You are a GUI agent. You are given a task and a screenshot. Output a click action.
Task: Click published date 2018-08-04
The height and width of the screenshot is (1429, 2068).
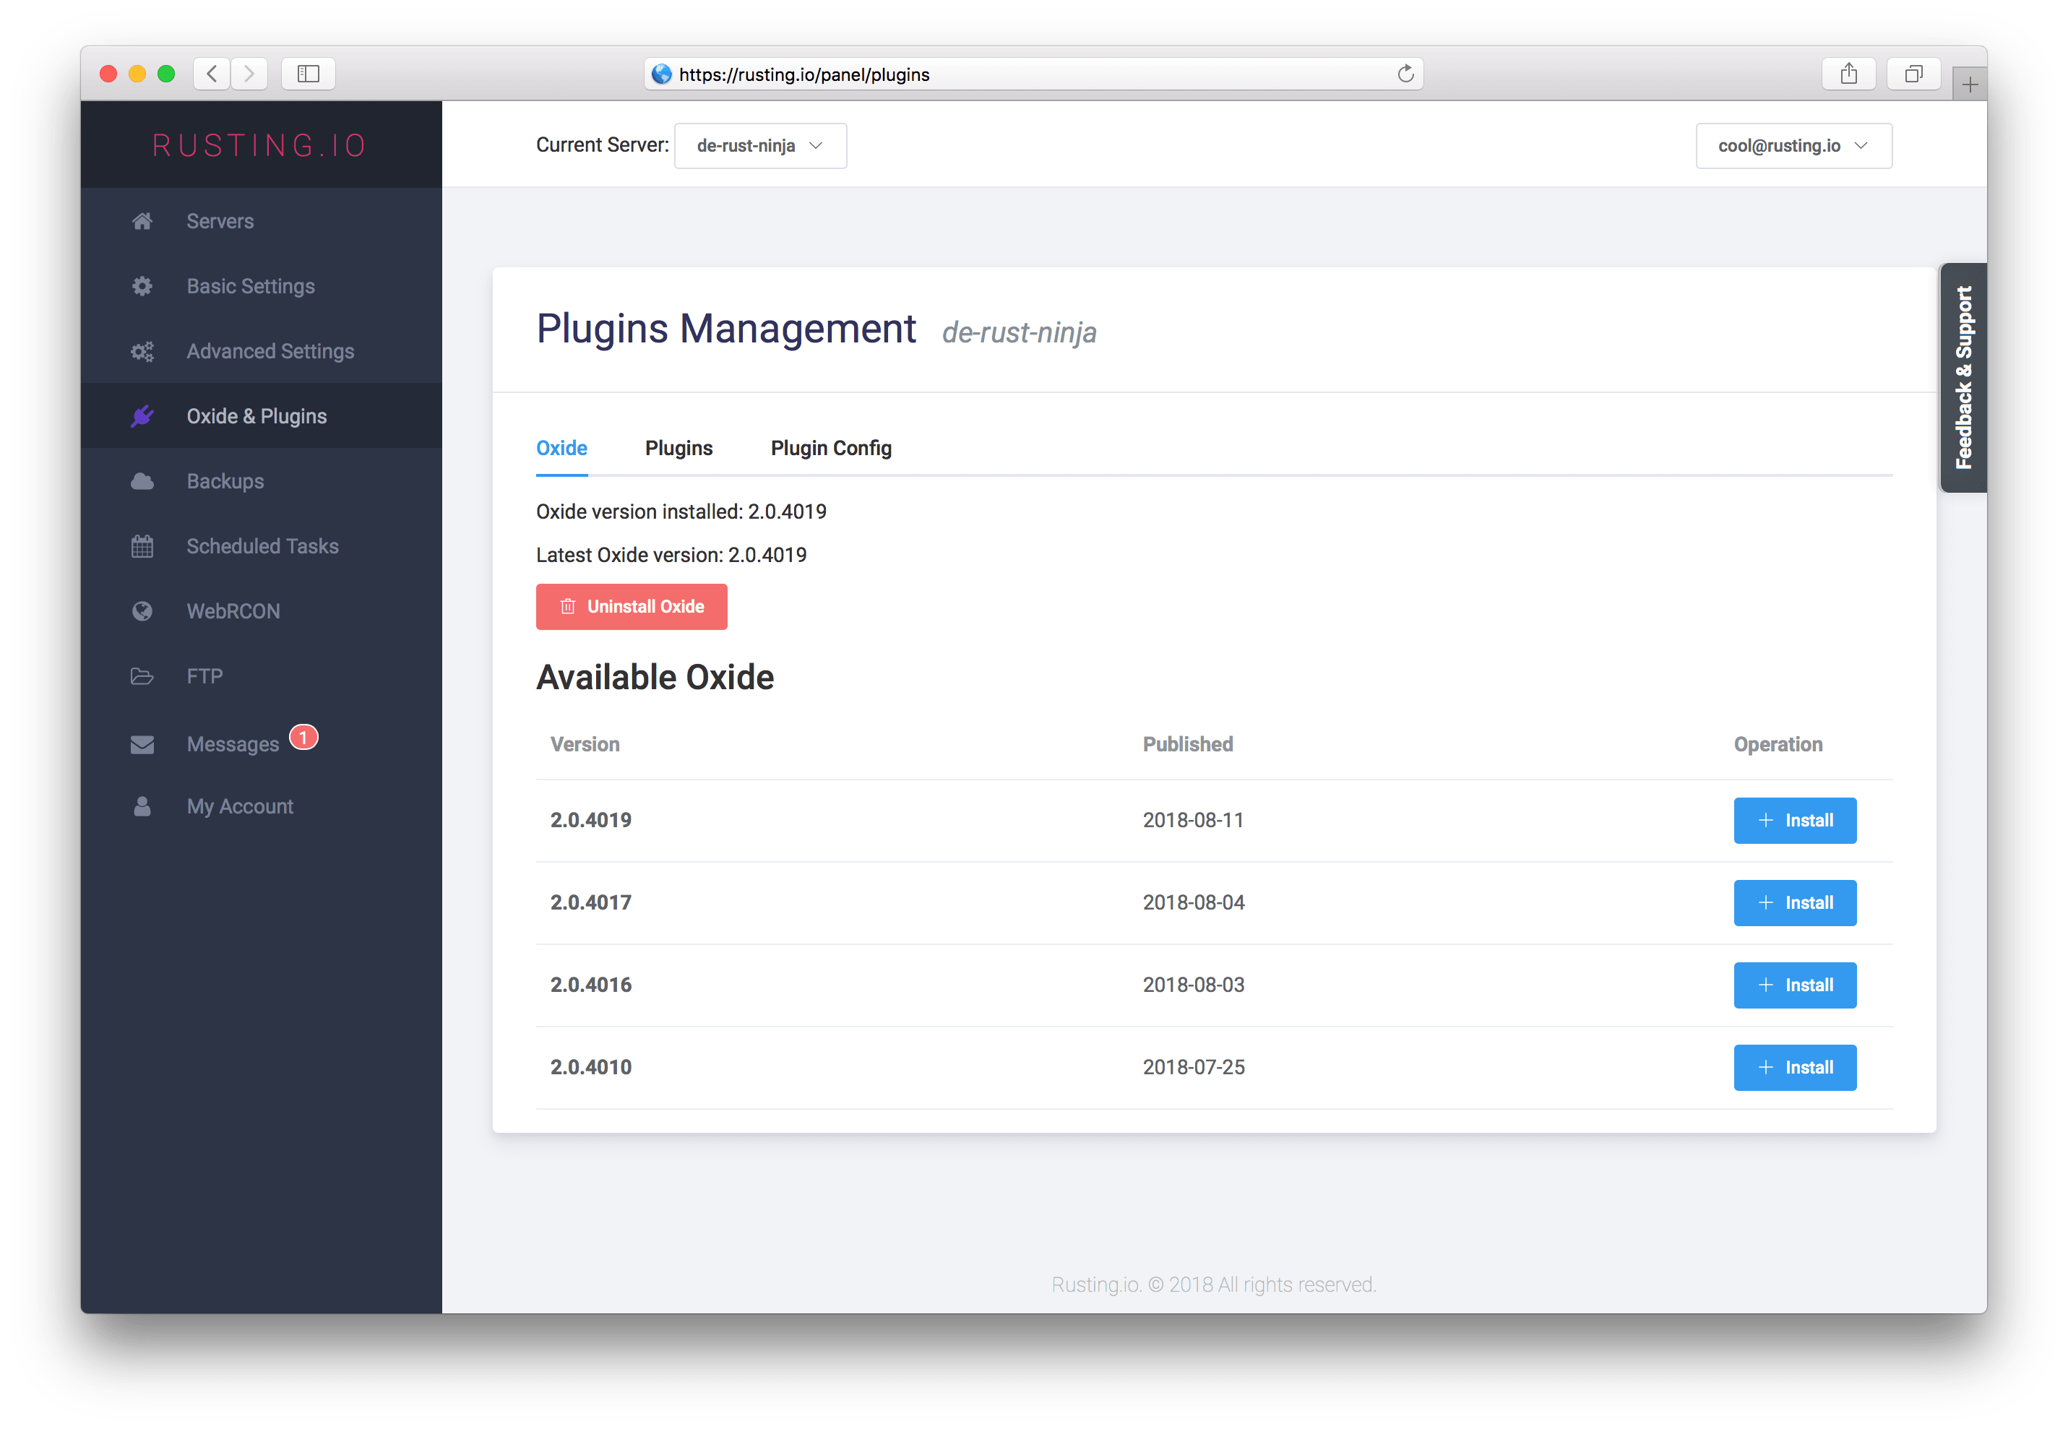pos(1194,902)
